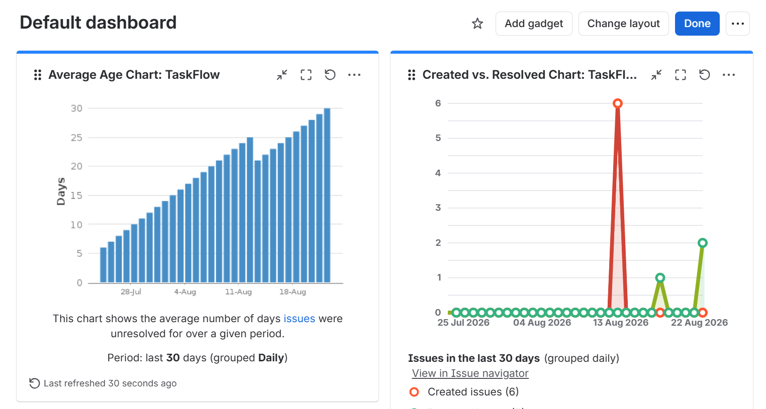
Task: Click the red peak point at 6 issues
Action: [618, 103]
